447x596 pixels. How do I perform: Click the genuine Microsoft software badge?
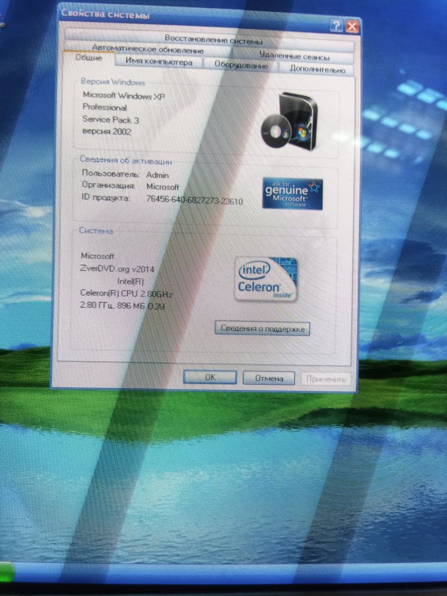point(292,194)
